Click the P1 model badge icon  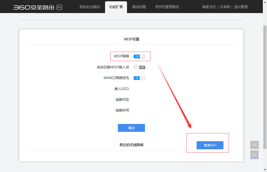coord(59,8)
